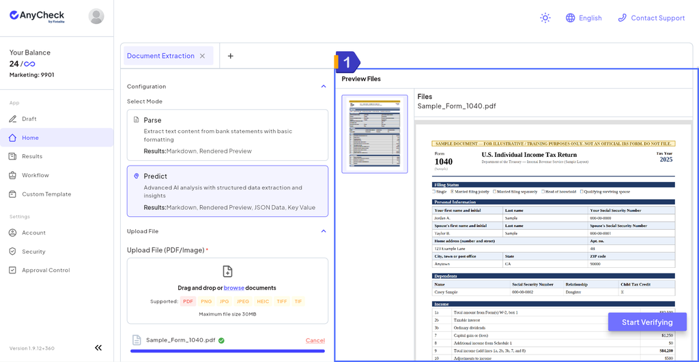Click the Security shield icon
The width and height of the screenshot is (699, 362).
point(12,251)
